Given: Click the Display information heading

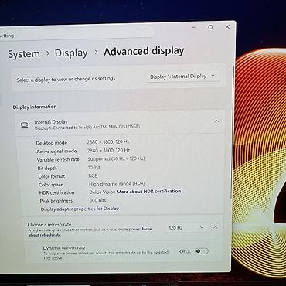Looking at the screenshot, I should pos(35,107).
